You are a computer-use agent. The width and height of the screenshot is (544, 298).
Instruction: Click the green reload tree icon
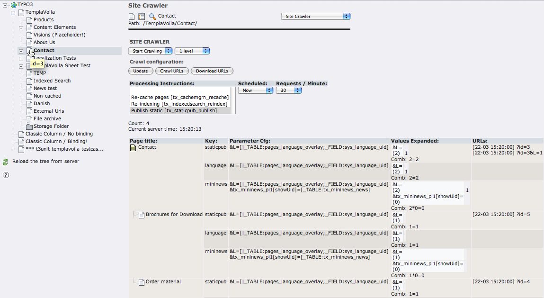(5, 162)
